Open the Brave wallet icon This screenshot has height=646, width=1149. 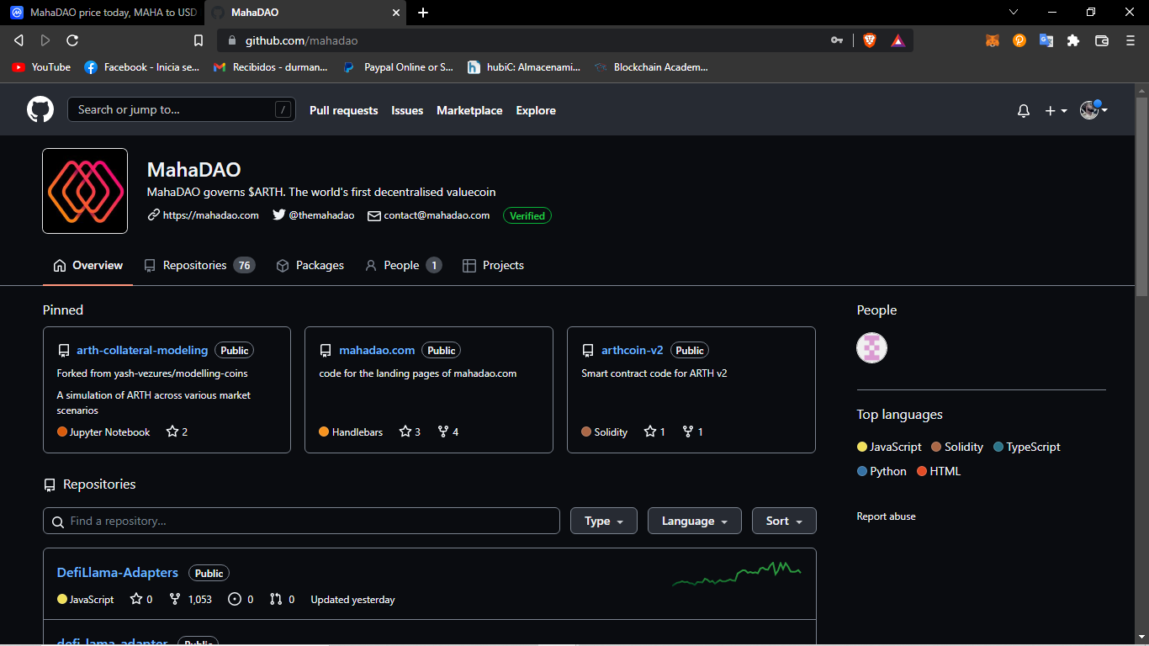point(1102,40)
